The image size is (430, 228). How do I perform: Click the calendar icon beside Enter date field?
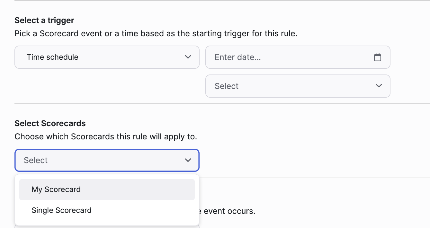coord(378,57)
